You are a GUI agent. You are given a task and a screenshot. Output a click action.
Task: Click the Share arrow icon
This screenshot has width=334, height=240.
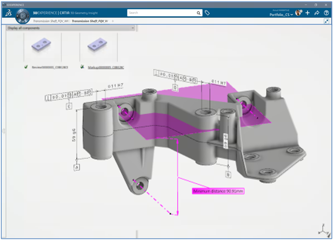[317, 13]
